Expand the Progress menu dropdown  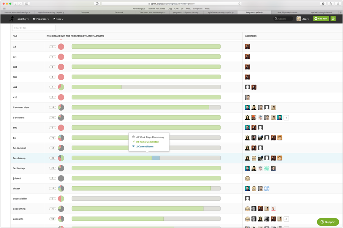[41, 19]
